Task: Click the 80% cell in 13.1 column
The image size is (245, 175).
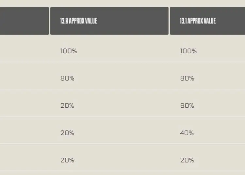Action: [x=187, y=78]
